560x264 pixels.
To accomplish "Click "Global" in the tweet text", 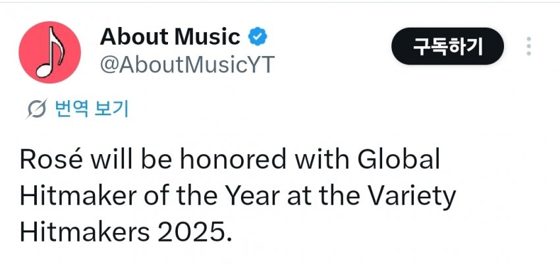I will click(x=397, y=160).
